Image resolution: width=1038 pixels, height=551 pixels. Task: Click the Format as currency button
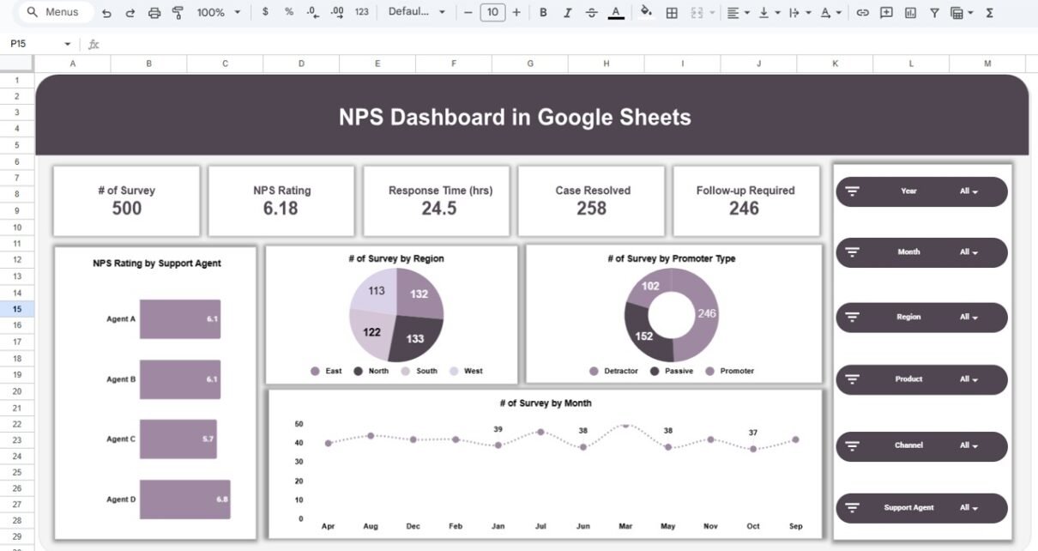265,13
